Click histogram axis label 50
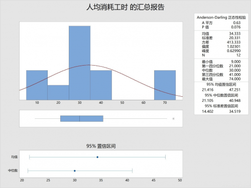251x188 pixels. (x=122, y=103)
